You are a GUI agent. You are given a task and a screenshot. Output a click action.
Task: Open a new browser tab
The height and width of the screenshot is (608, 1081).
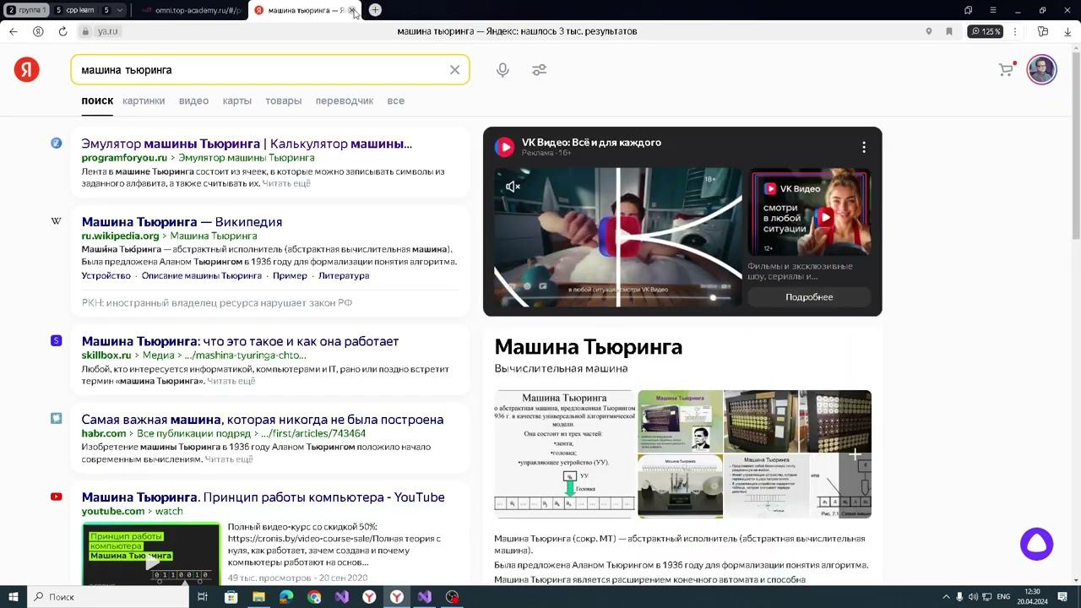click(x=375, y=10)
